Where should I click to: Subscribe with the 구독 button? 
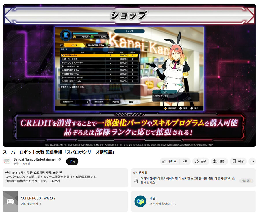[x=72, y=161]
